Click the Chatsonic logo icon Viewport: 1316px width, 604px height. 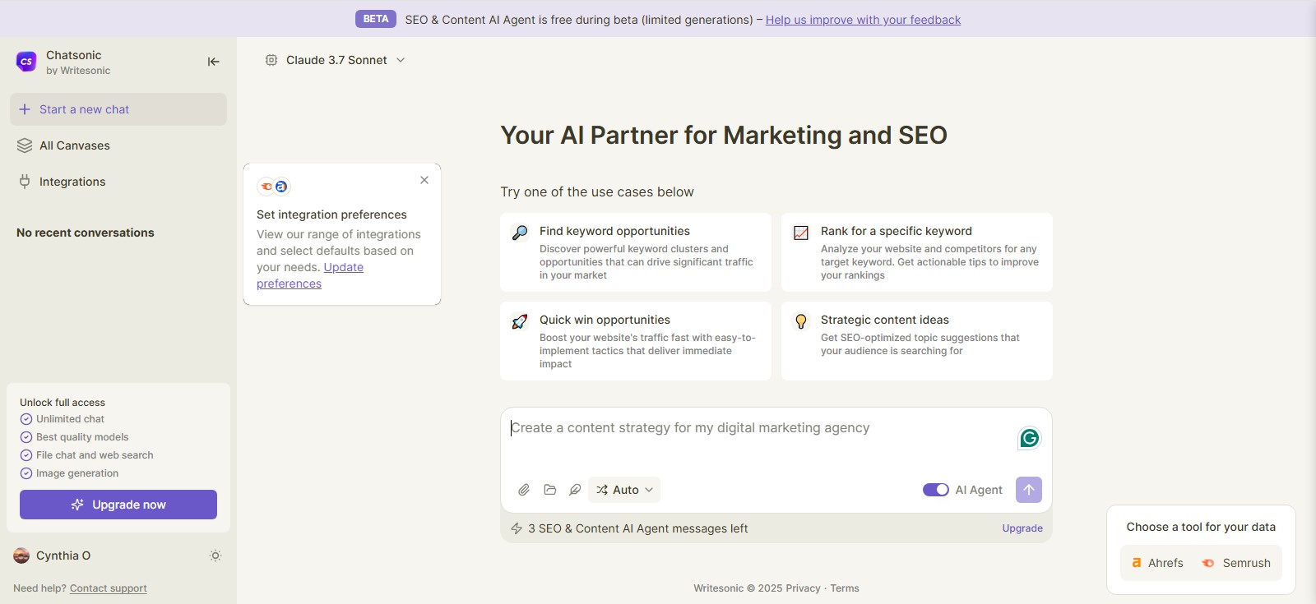(26, 62)
